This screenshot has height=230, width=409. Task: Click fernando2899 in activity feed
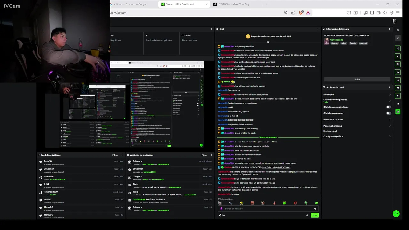pyautogui.click(x=50, y=192)
